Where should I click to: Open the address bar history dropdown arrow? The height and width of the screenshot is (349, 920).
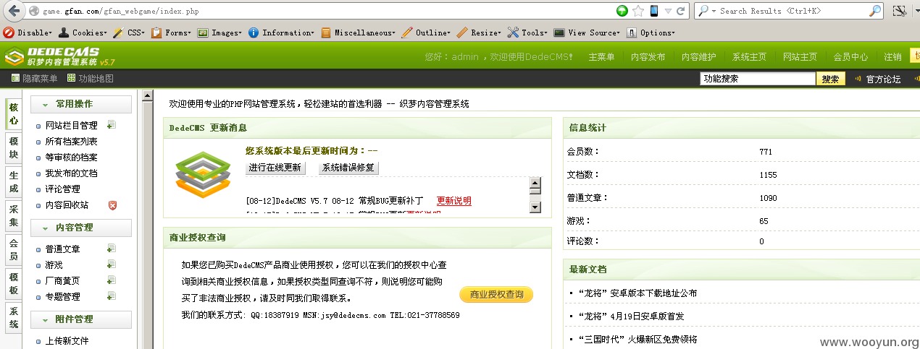point(668,11)
